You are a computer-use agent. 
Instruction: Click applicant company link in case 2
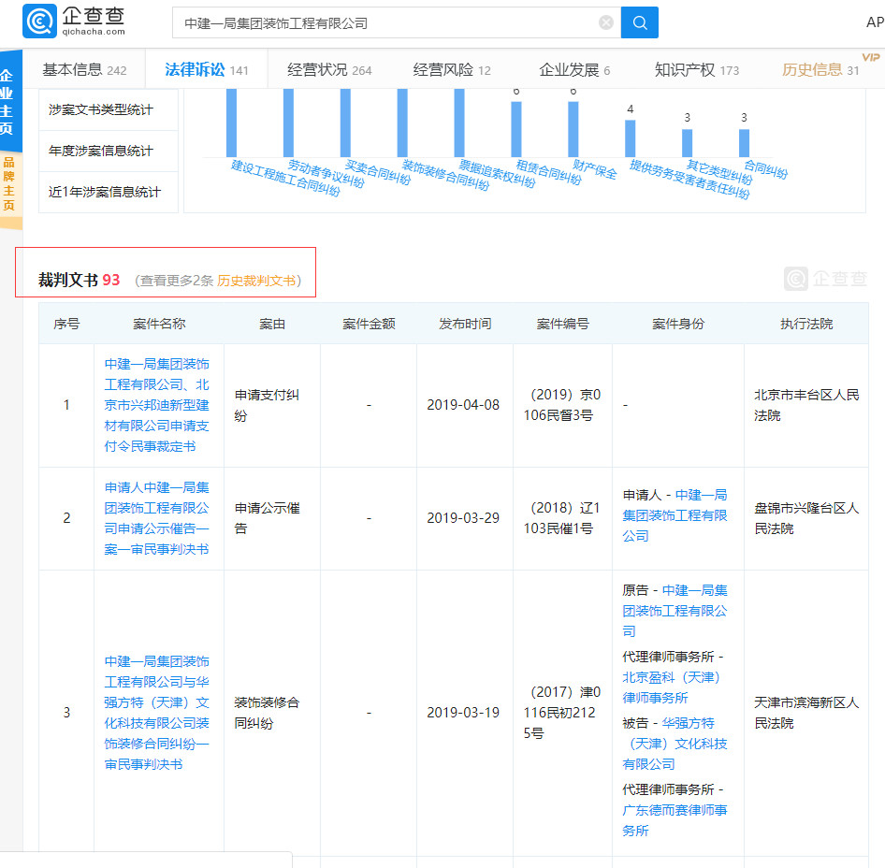[x=675, y=515]
